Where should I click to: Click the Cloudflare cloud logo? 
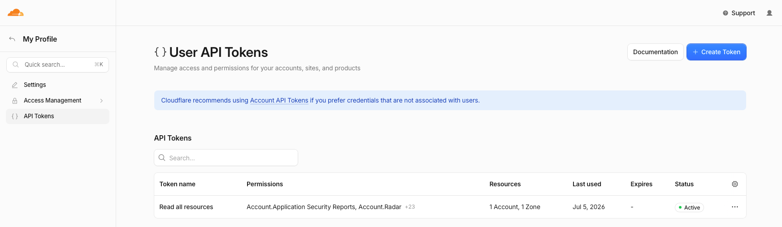[16, 13]
